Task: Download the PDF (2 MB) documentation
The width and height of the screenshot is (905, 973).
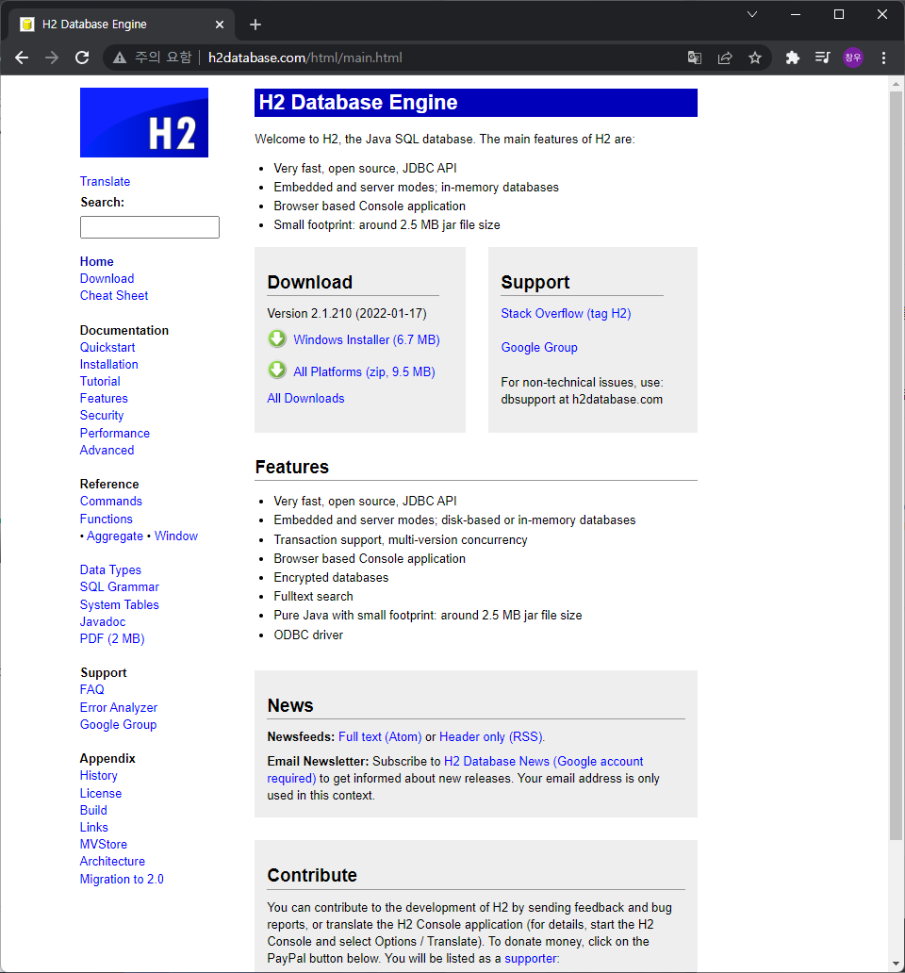Action: [112, 638]
